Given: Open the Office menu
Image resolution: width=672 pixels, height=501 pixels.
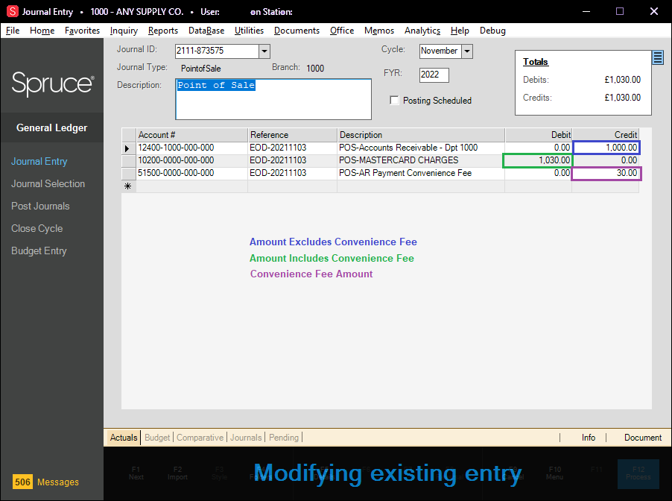Looking at the screenshot, I should tap(342, 31).
